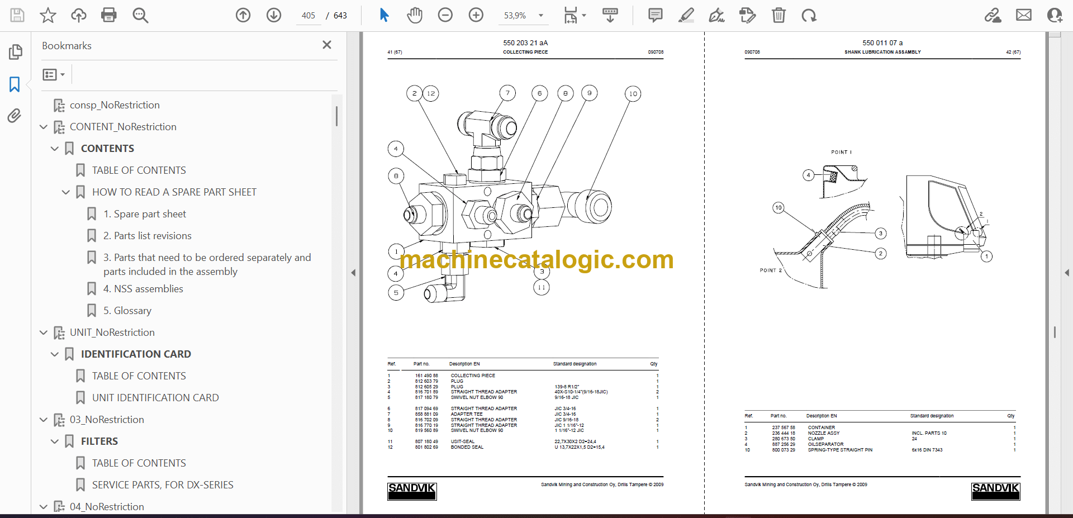1073x518 pixels.
Task: Click the page number field showing 405
Action: (308, 16)
